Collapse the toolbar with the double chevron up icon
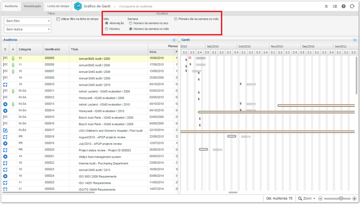Screen dimensions: 360x204 point(326,6)
